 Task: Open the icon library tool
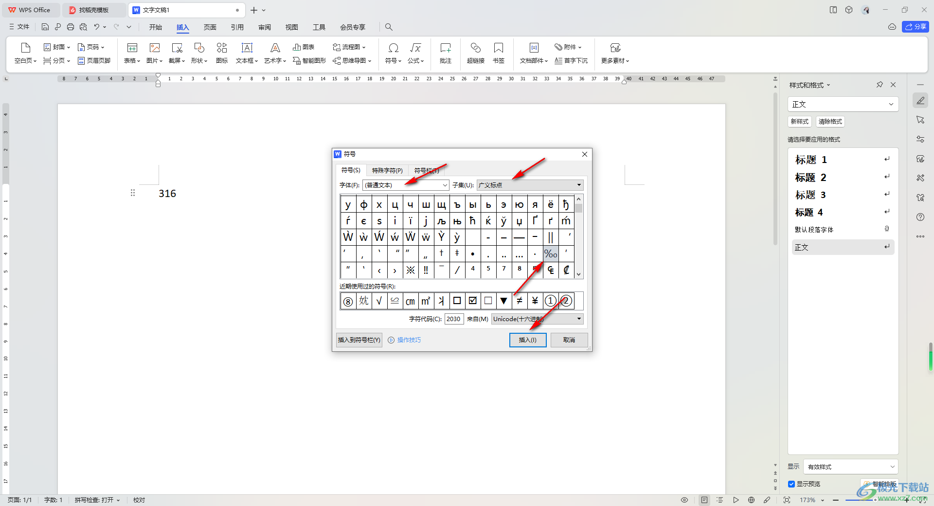coord(222,53)
